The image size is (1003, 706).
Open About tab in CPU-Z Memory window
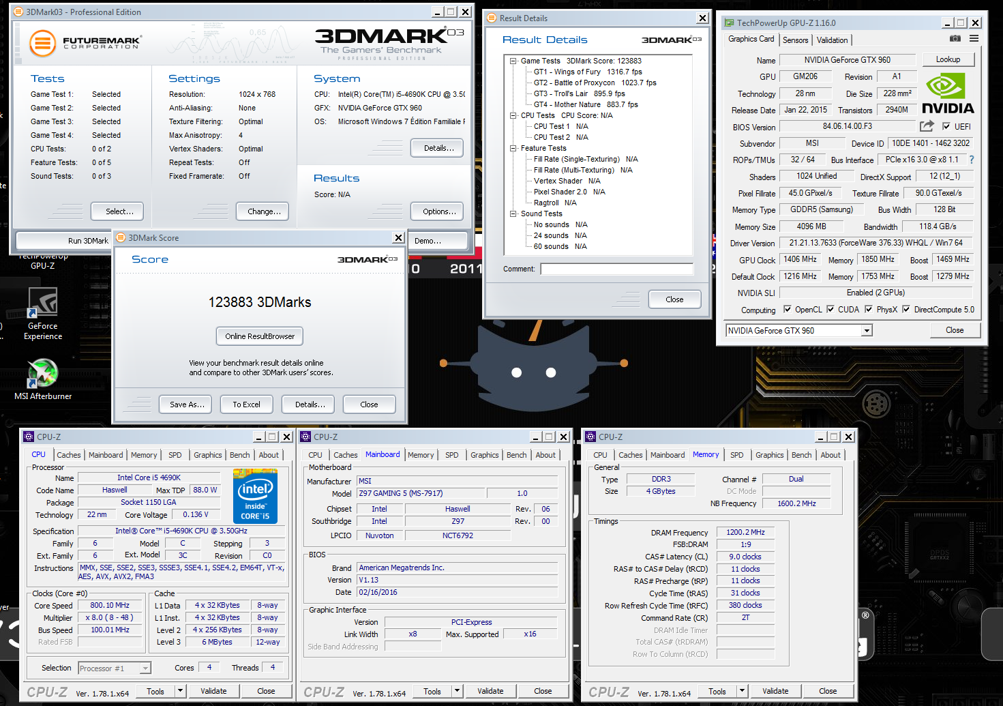click(x=830, y=455)
